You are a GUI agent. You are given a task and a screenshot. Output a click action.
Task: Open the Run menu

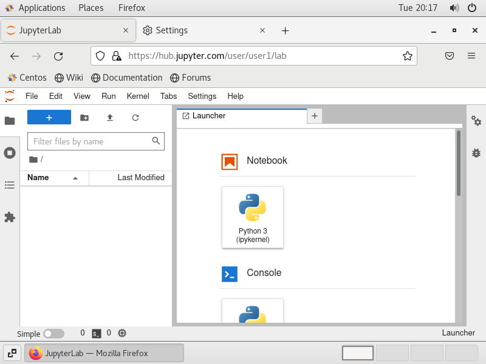point(109,96)
